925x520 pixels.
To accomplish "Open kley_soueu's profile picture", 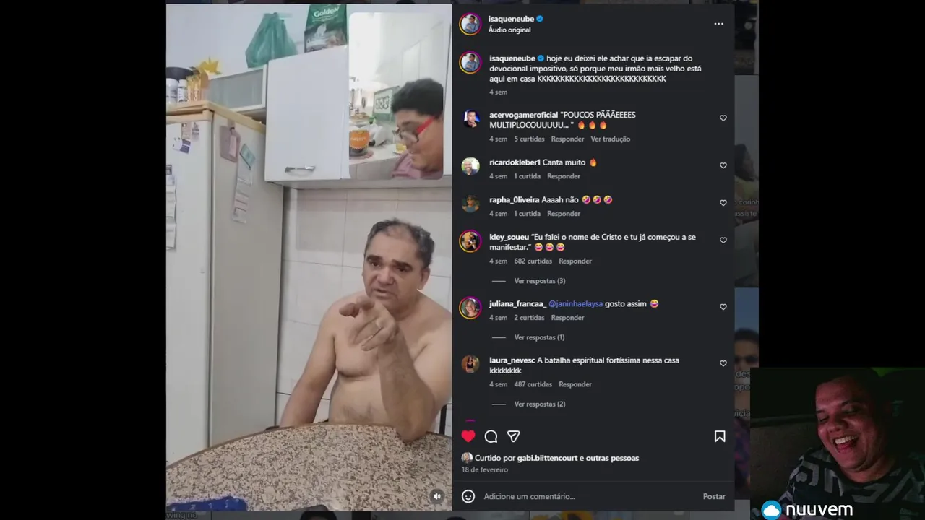I will tap(470, 241).
